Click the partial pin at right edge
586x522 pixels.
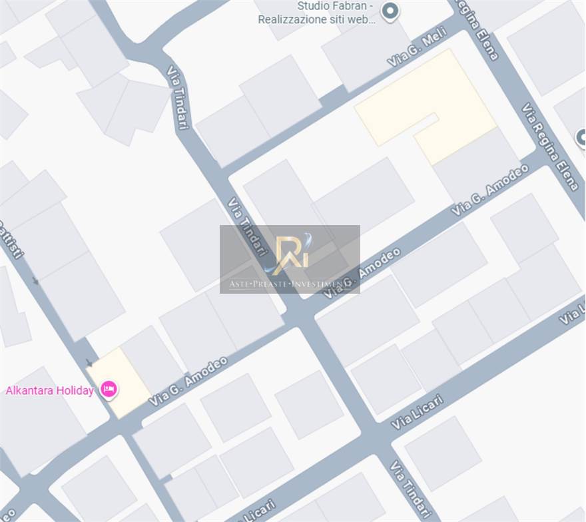click(x=581, y=138)
